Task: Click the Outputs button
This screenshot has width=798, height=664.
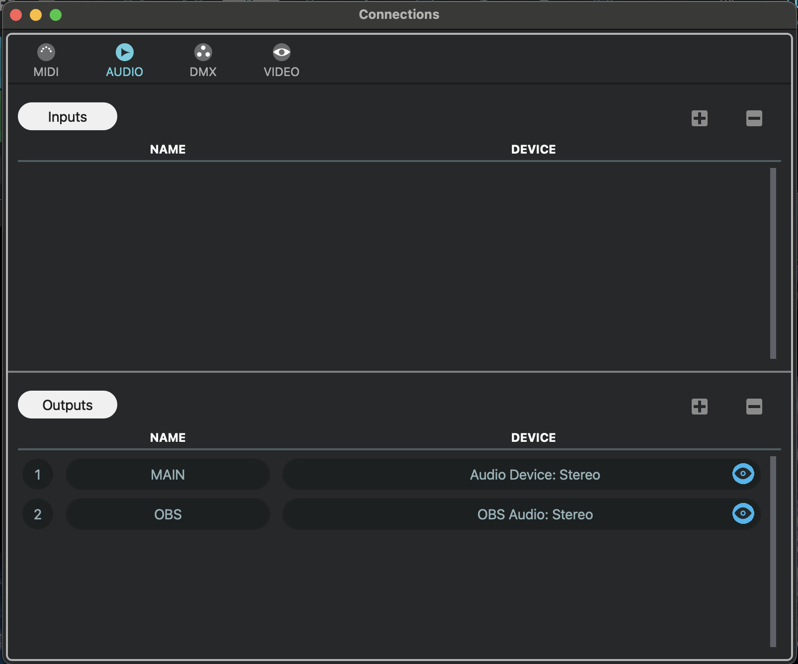Action: [x=68, y=405]
